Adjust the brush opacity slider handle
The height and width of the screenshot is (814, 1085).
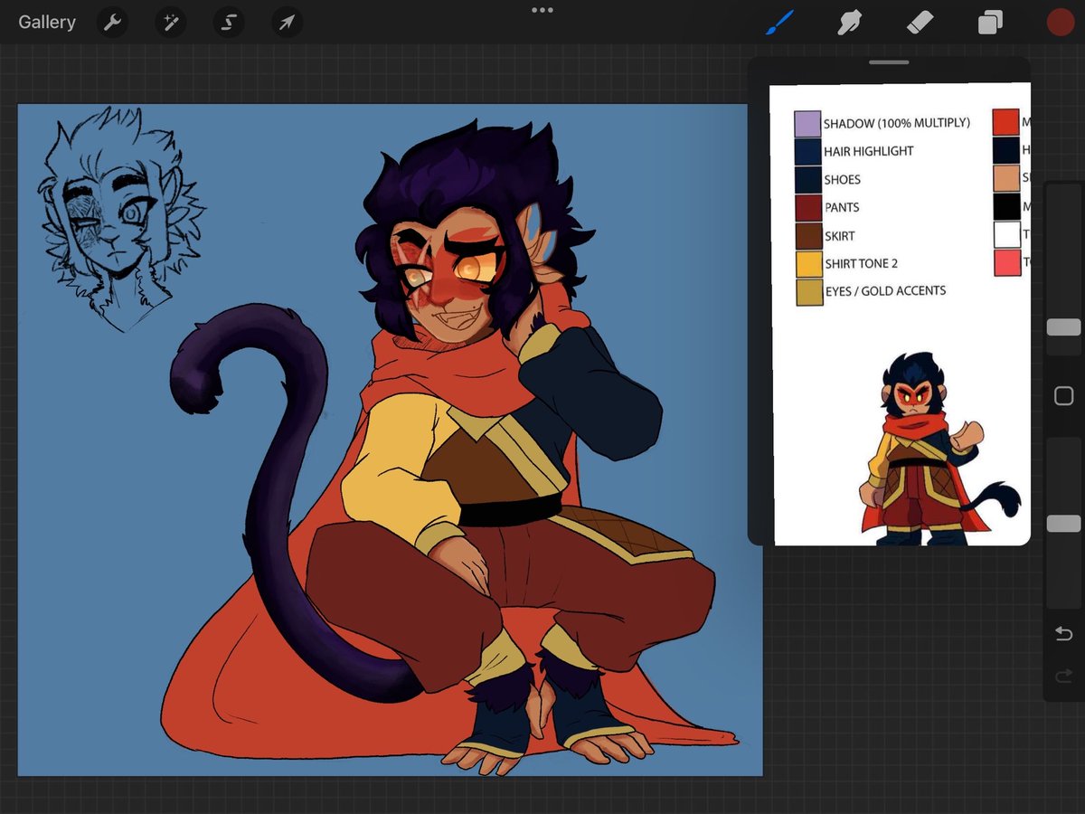(x=1063, y=524)
